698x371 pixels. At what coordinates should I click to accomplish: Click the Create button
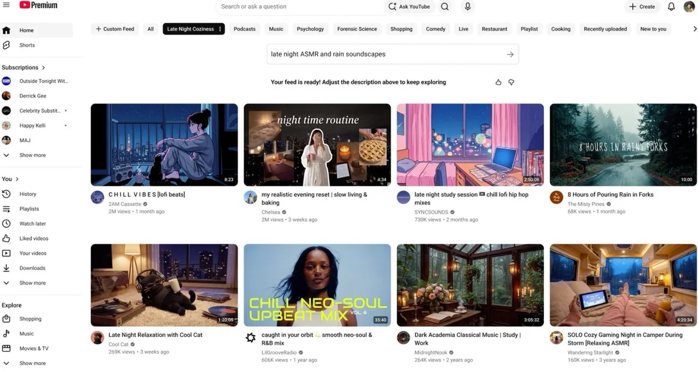(642, 6)
